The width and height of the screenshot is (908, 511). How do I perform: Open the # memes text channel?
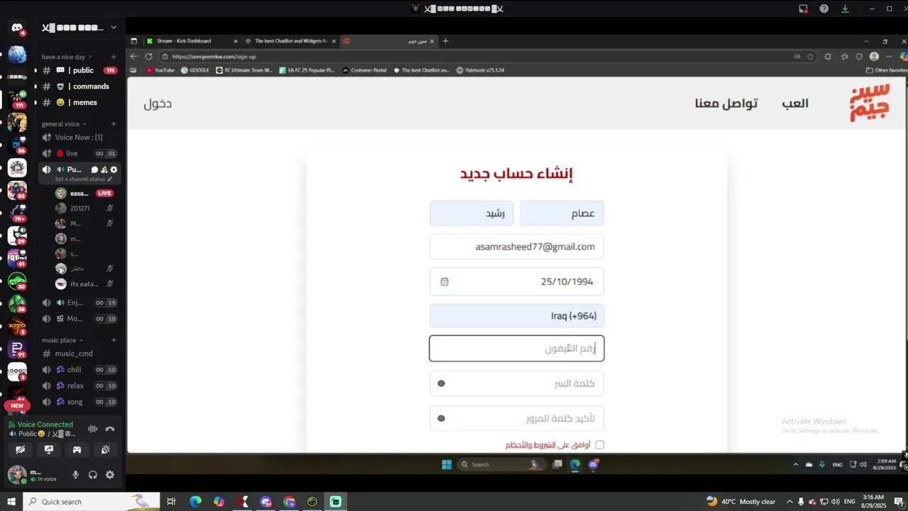click(78, 102)
